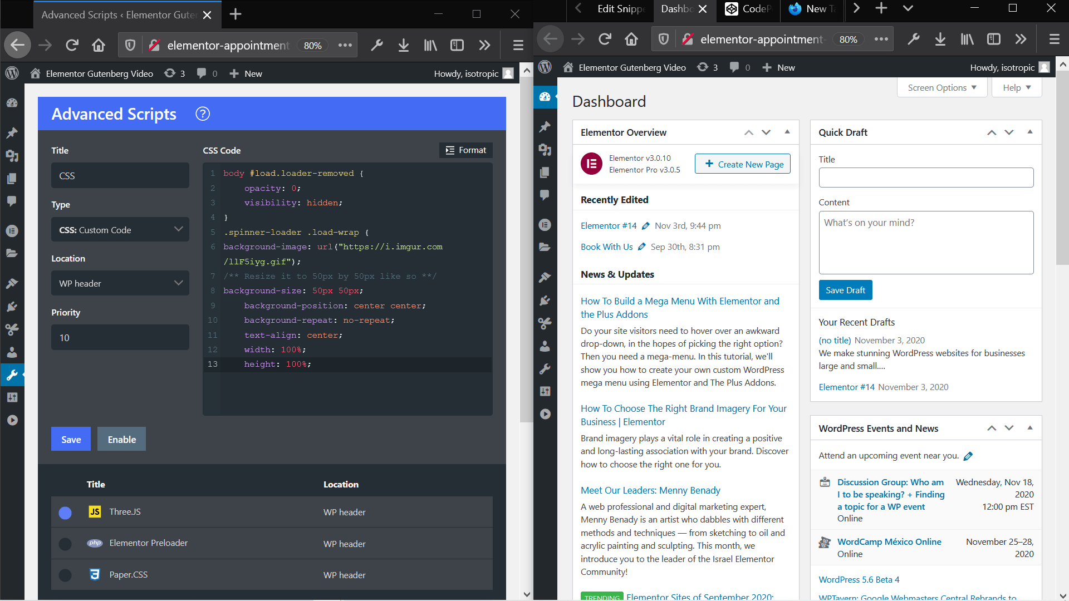Click Quick Draft Title input
Screen dimensions: 1069x601
(926, 178)
